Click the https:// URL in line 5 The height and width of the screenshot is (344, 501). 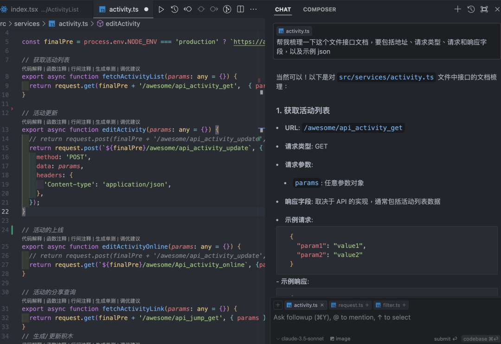coord(249,42)
